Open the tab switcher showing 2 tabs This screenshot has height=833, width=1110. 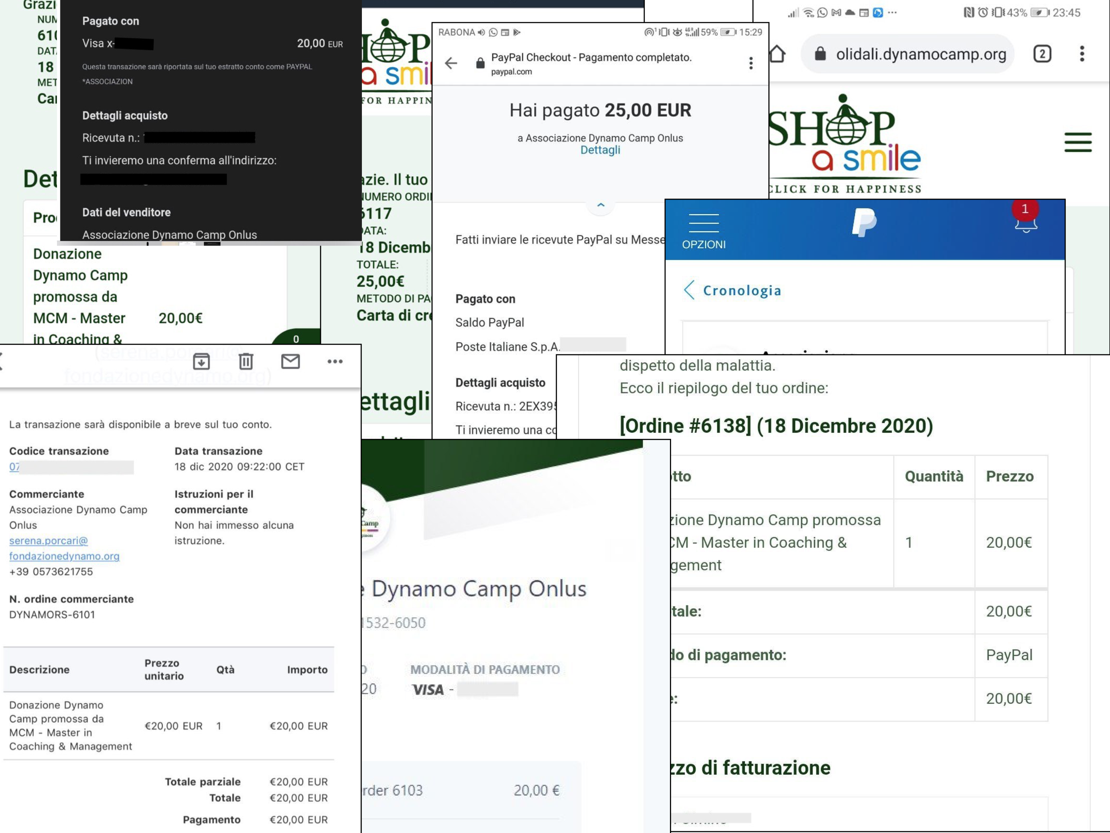click(1042, 54)
